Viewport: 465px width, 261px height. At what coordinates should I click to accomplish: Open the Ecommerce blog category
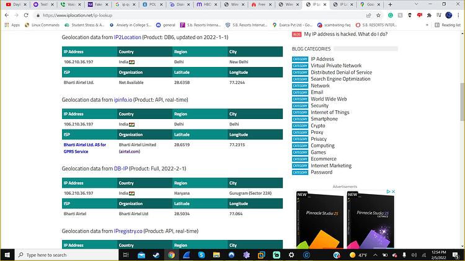point(324,159)
